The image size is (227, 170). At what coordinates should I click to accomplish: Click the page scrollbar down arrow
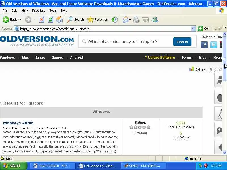tap(224, 152)
